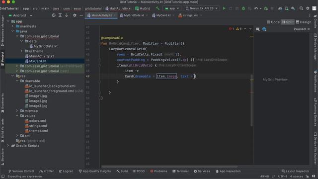Run the app with the green play icon
This screenshot has width=318, height=179.
(224, 8)
